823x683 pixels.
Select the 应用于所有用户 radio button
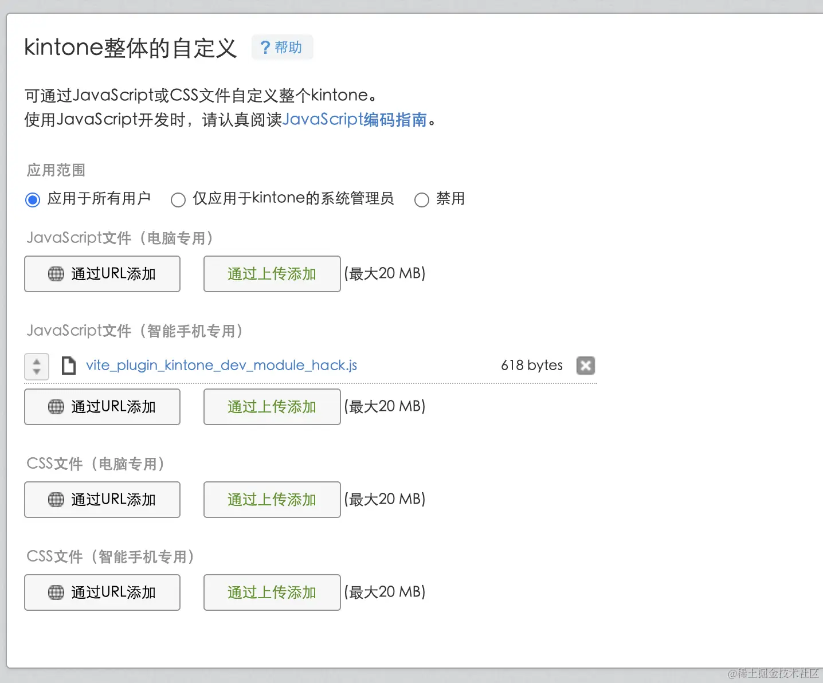tap(33, 199)
